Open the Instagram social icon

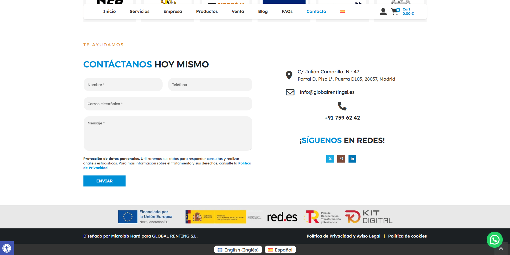(341, 159)
